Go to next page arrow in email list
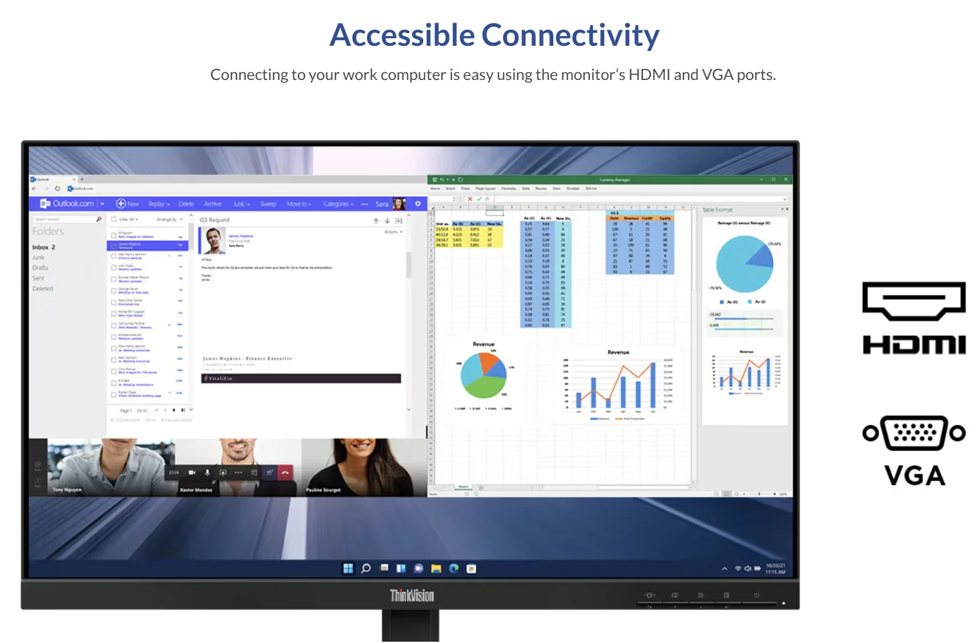The image size is (979, 643). 174,410
